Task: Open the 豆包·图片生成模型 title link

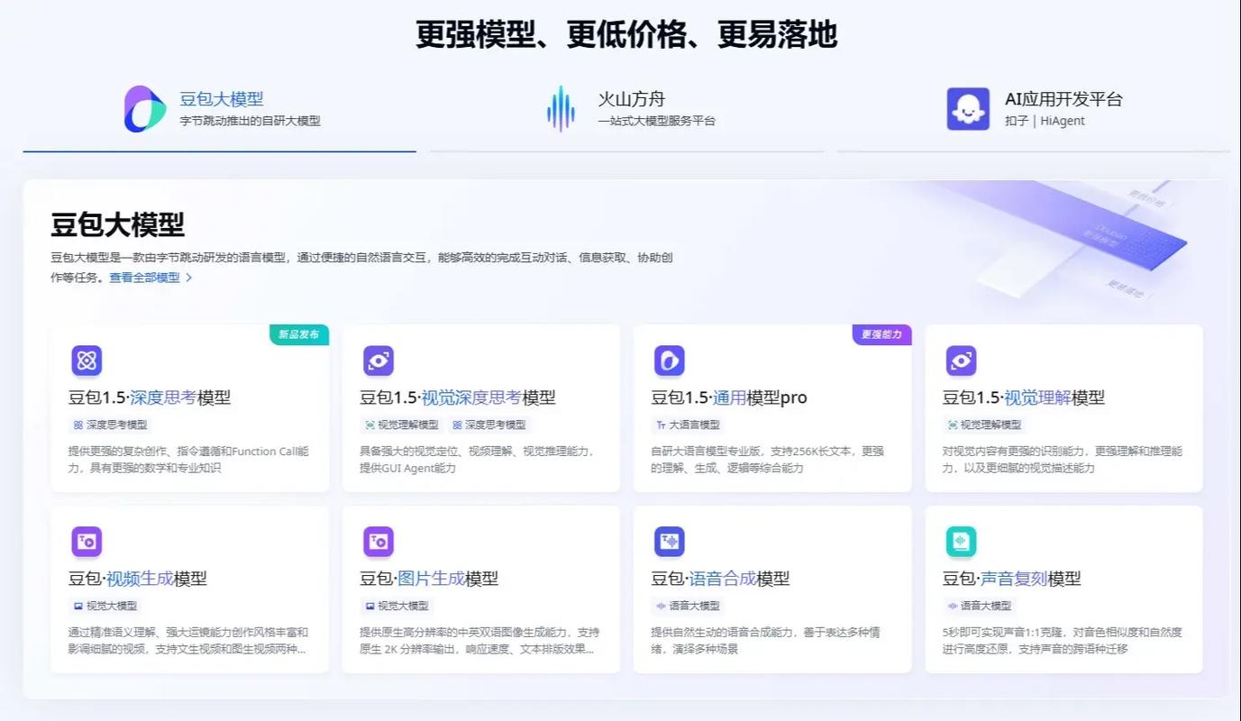Action: 429,579
